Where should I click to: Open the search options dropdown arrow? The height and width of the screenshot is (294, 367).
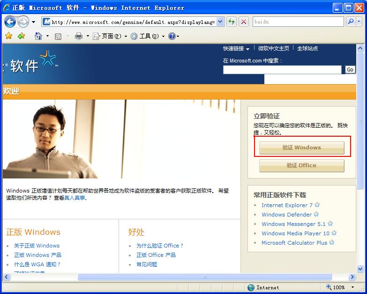(359, 22)
